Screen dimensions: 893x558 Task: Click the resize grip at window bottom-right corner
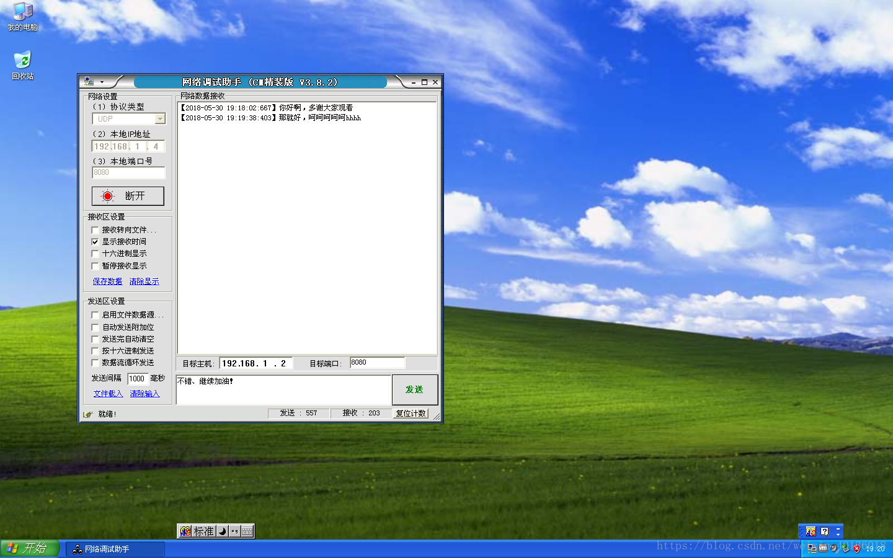[437, 417]
